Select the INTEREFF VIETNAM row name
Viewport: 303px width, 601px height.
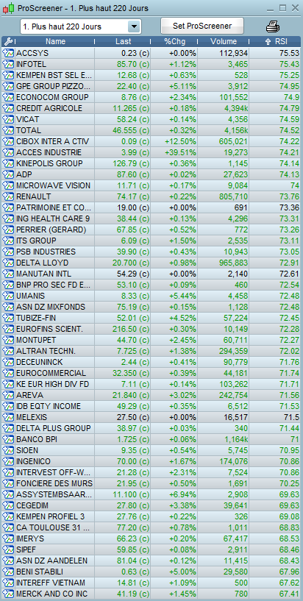(51, 583)
